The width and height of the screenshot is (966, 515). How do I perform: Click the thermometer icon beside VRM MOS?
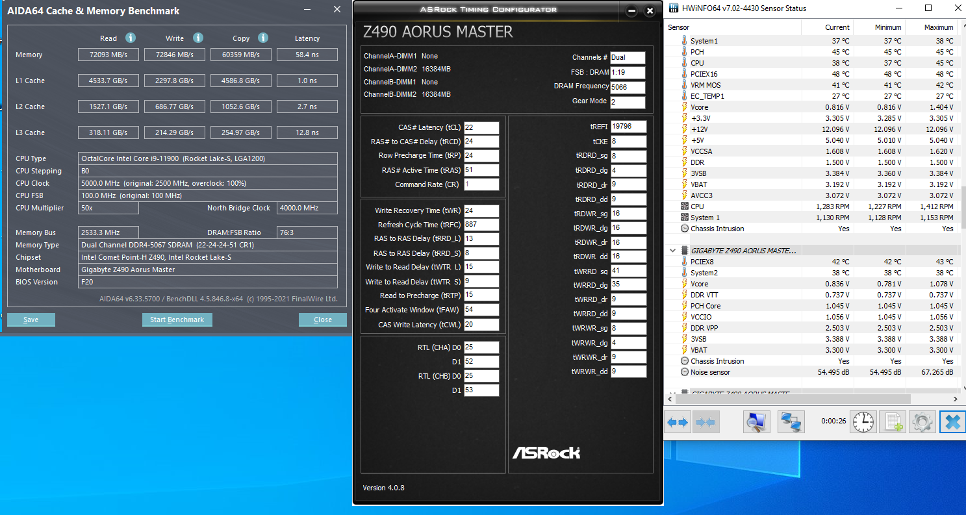pyautogui.click(x=684, y=85)
